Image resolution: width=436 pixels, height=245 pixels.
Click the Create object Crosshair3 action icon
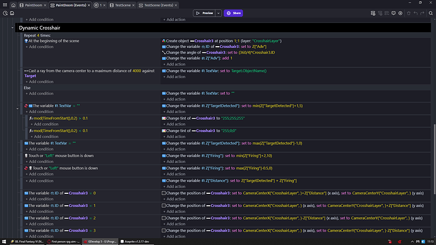point(164,41)
